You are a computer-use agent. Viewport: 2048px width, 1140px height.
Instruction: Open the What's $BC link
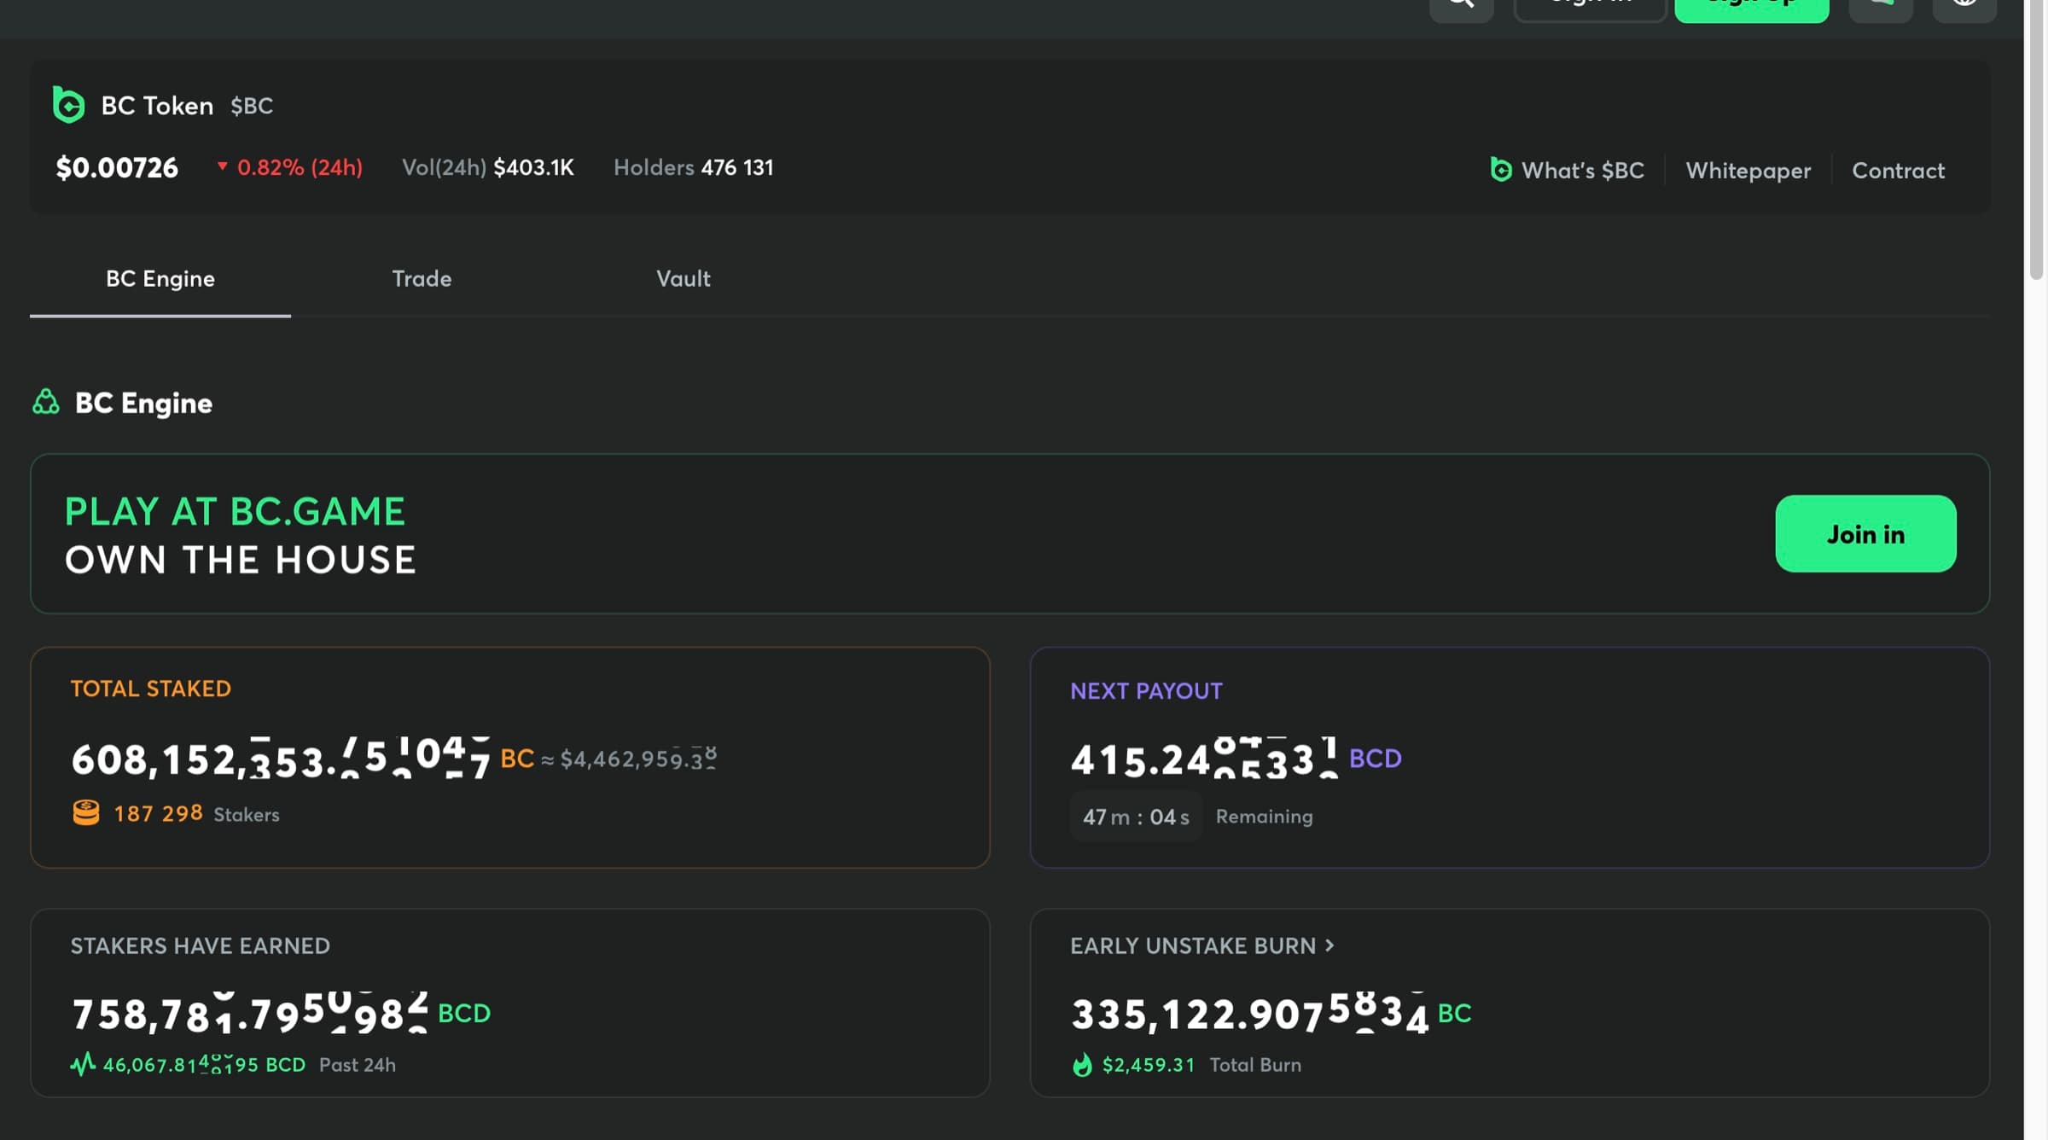1582,171
